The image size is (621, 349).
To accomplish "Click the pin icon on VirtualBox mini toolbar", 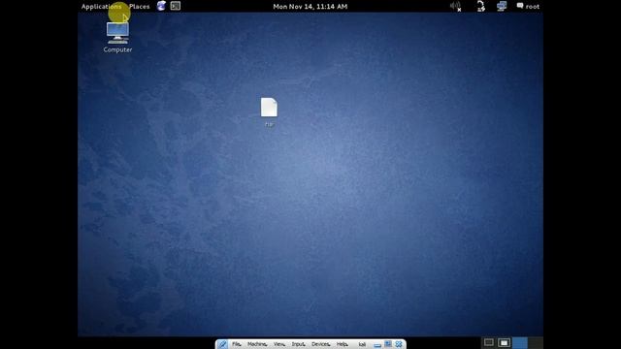I will coord(222,344).
